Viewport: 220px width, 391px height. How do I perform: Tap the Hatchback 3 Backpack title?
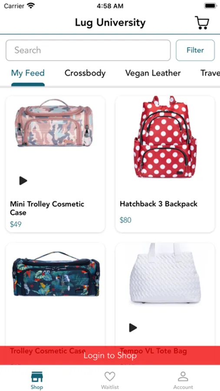point(158,204)
